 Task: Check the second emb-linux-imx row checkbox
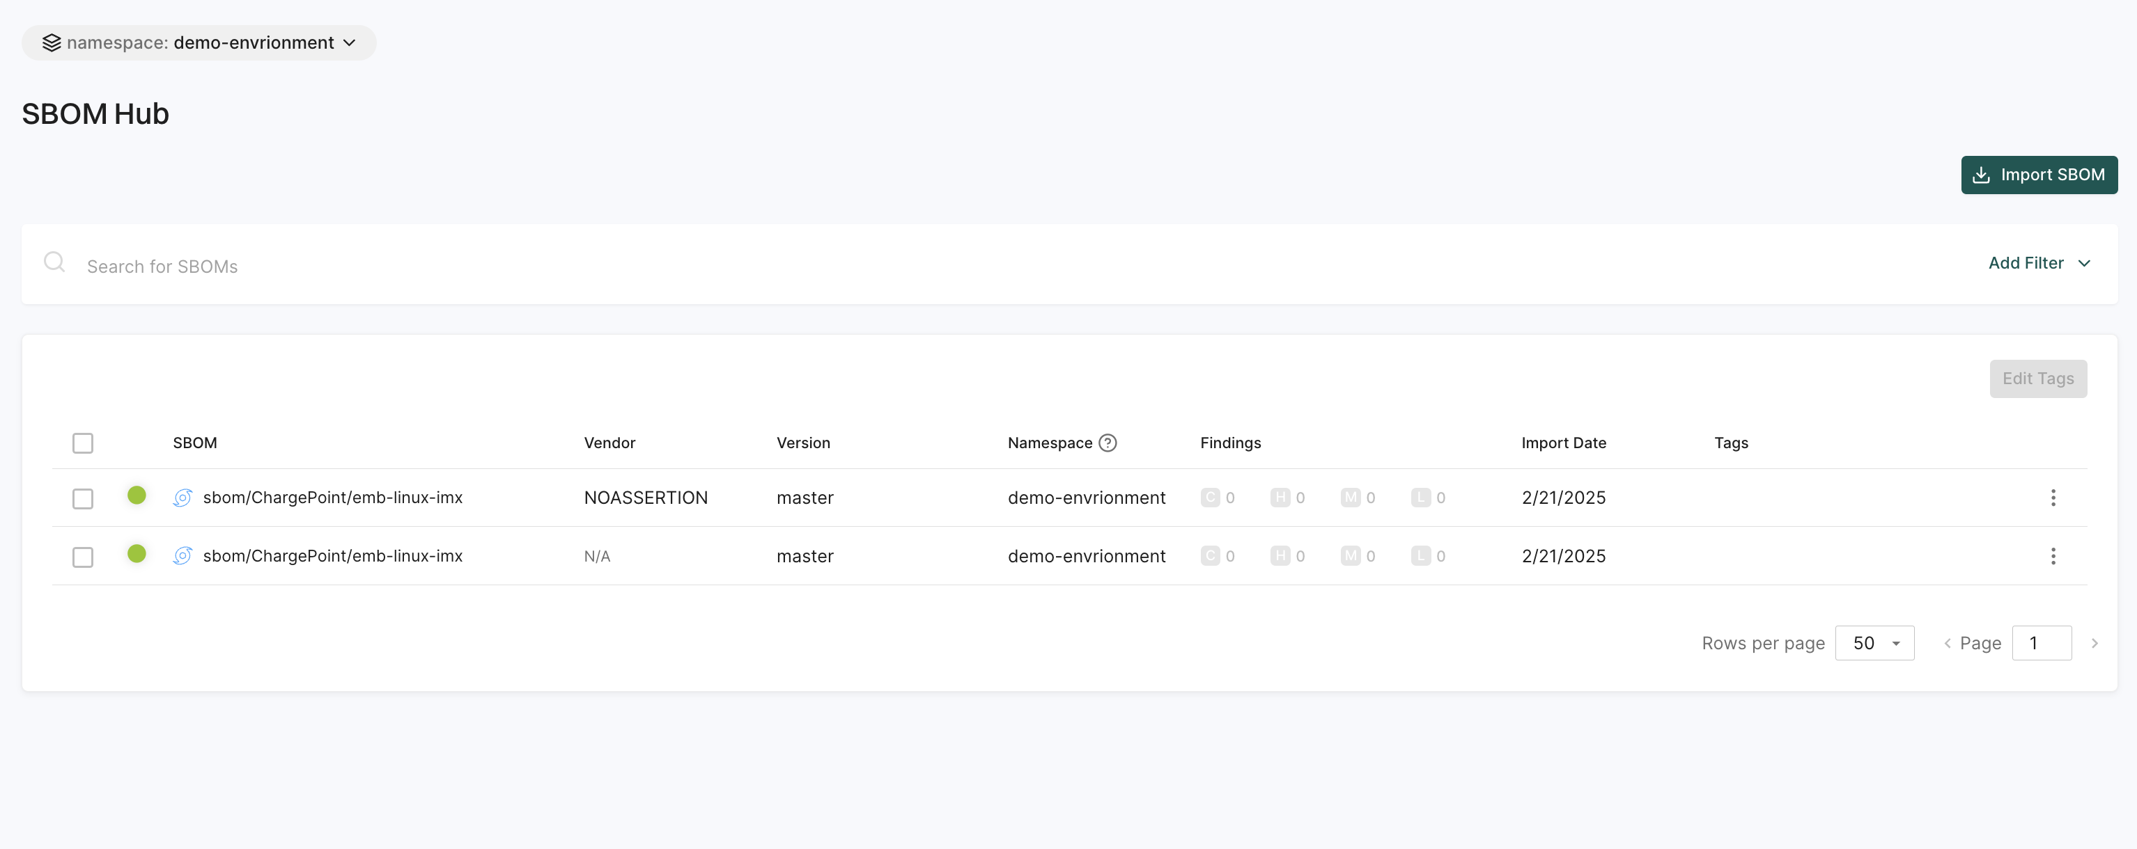pyautogui.click(x=83, y=557)
